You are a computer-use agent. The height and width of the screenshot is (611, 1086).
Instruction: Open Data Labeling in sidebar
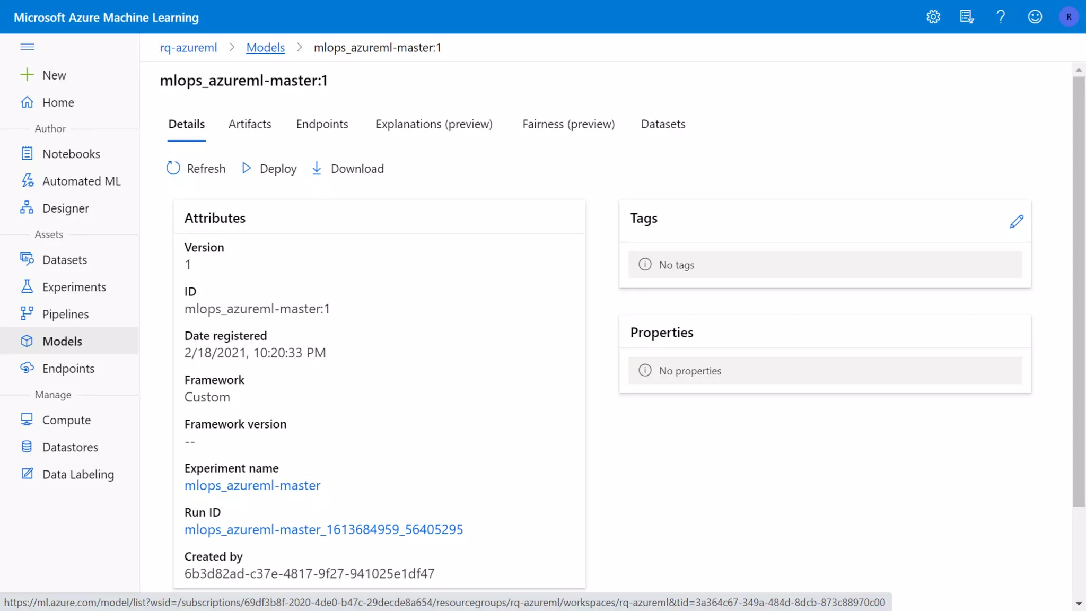coord(78,474)
